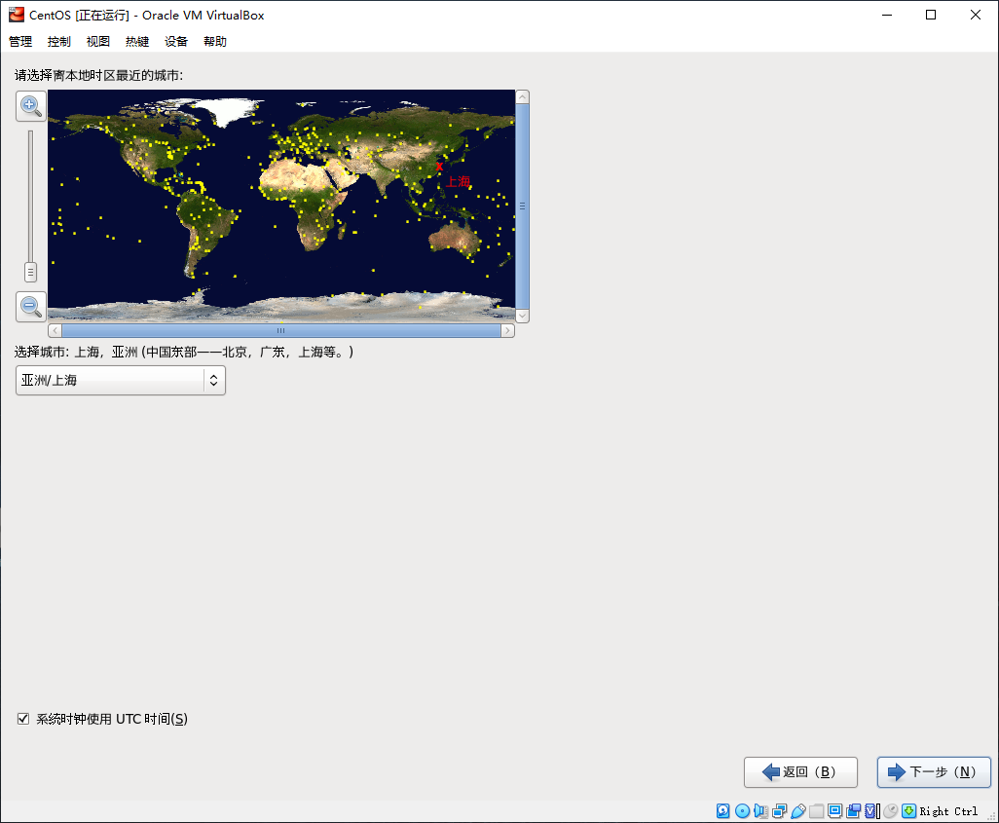Click the map zoom slider handle
The image size is (999, 823).
point(30,272)
